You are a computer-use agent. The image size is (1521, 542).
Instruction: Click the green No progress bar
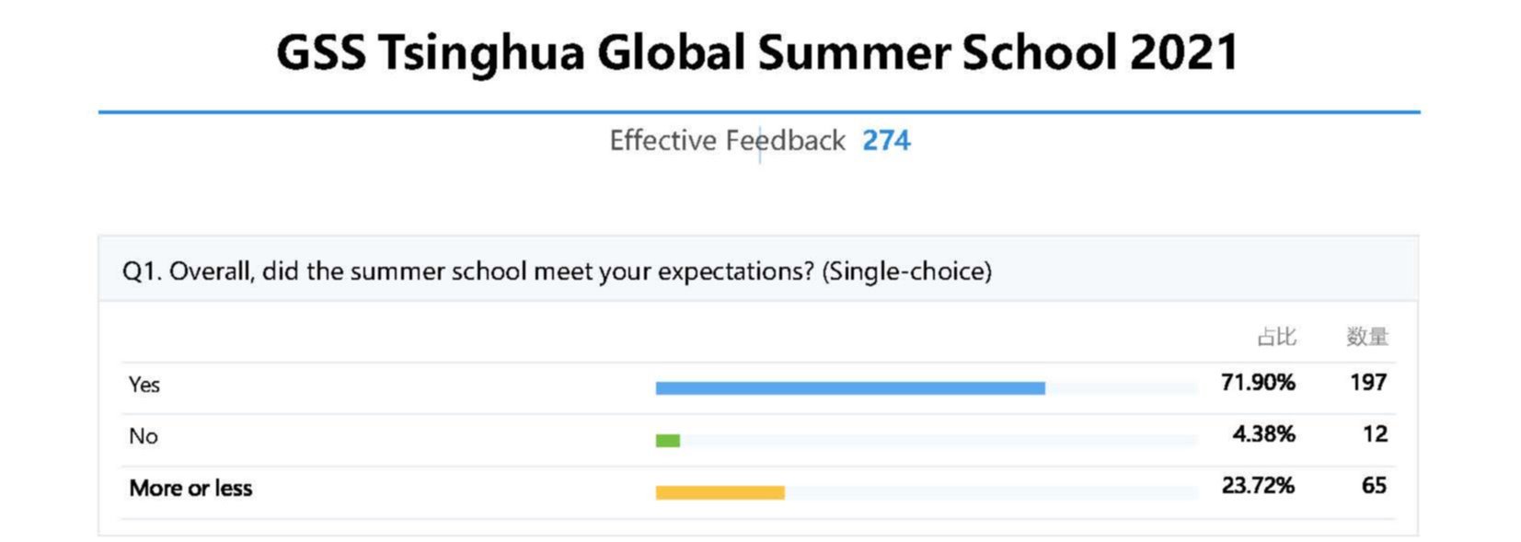click(667, 441)
